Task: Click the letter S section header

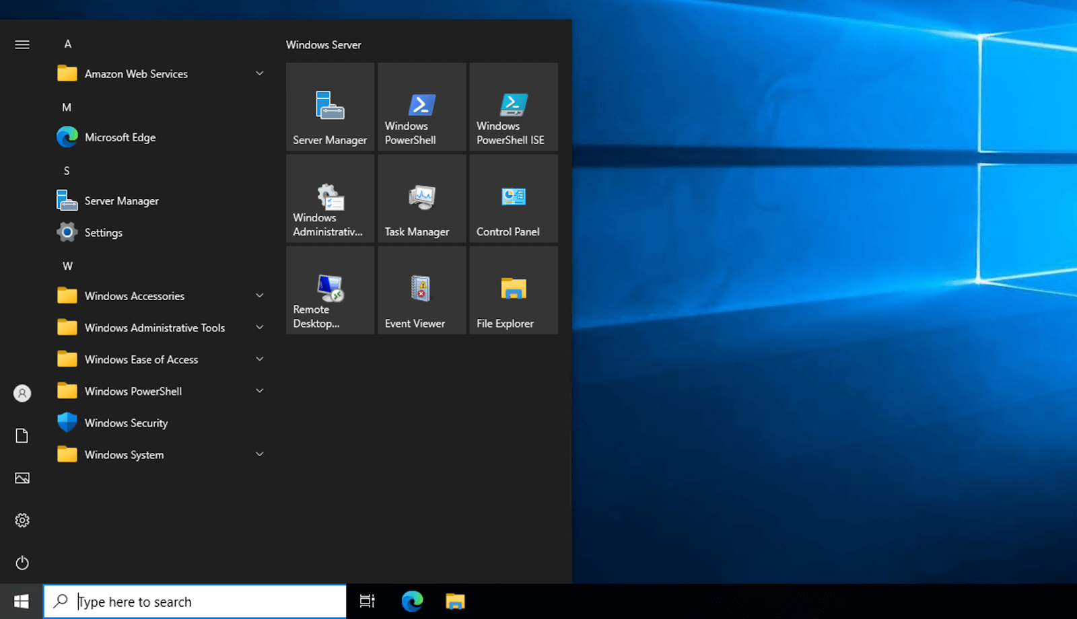Action: 67,171
